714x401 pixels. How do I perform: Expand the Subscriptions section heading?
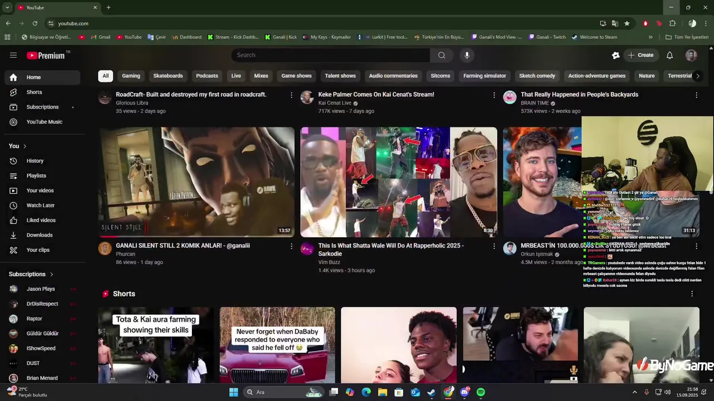coord(31,274)
